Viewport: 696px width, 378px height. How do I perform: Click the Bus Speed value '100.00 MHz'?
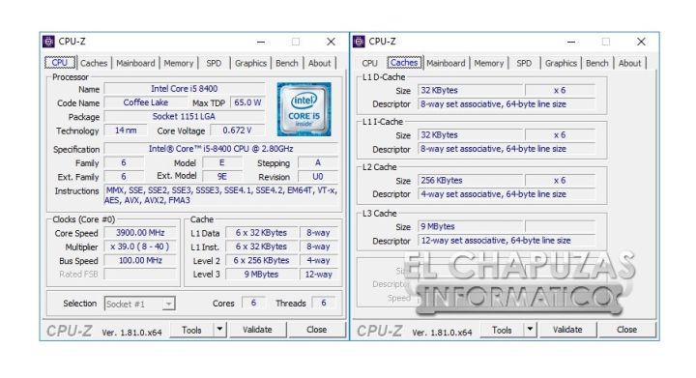(140, 260)
